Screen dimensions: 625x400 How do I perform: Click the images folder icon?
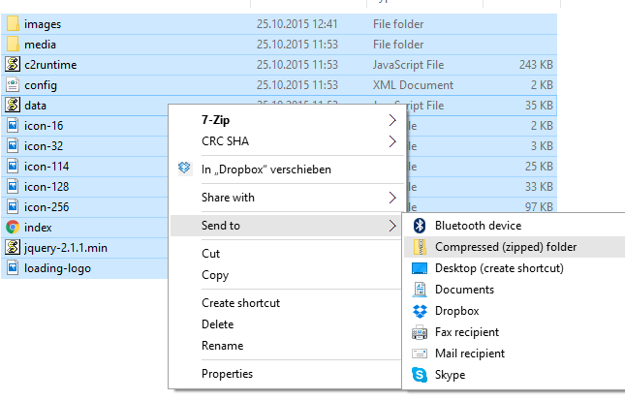coord(13,23)
